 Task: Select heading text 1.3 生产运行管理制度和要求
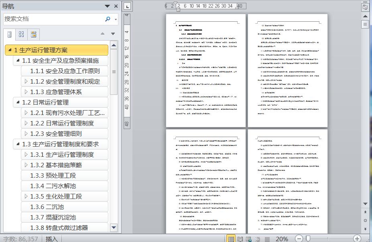click(60, 144)
